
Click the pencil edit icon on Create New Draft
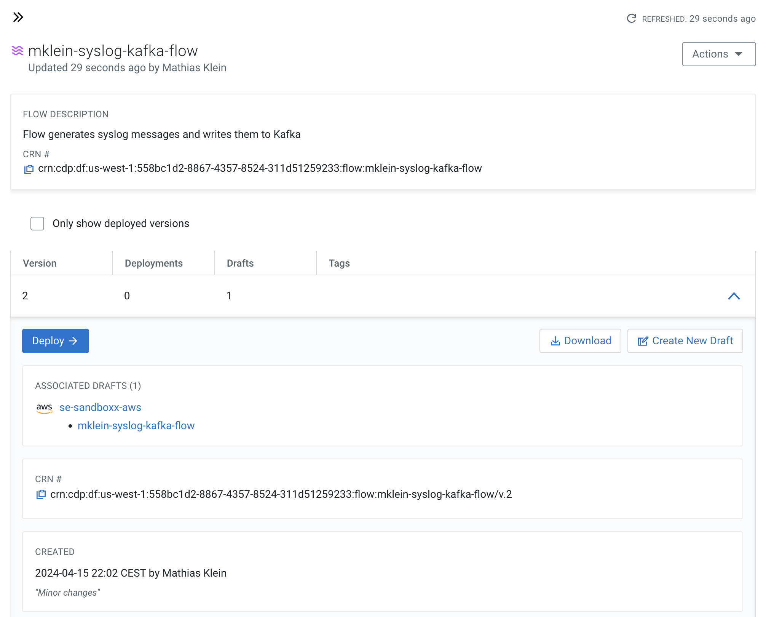[x=642, y=341]
